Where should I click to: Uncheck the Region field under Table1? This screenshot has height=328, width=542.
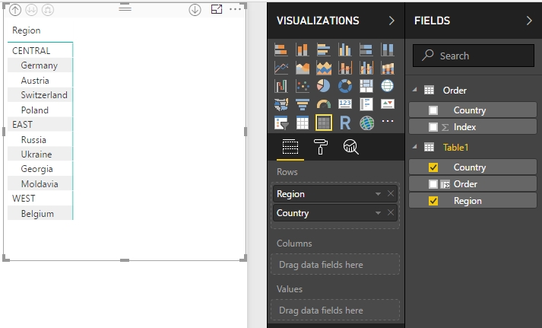[433, 201]
